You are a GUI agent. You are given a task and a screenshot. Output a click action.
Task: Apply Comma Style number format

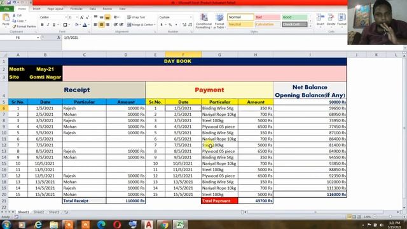(176, 25)
